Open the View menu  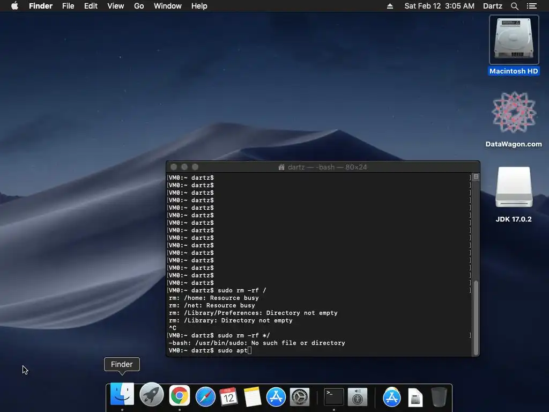click(x=116, y=6)
